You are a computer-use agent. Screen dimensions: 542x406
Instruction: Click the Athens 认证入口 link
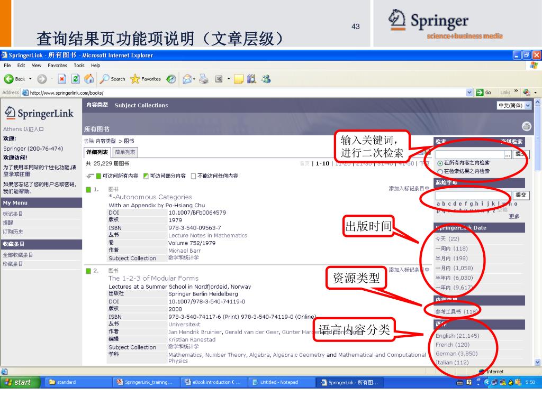tap(23, 129)
